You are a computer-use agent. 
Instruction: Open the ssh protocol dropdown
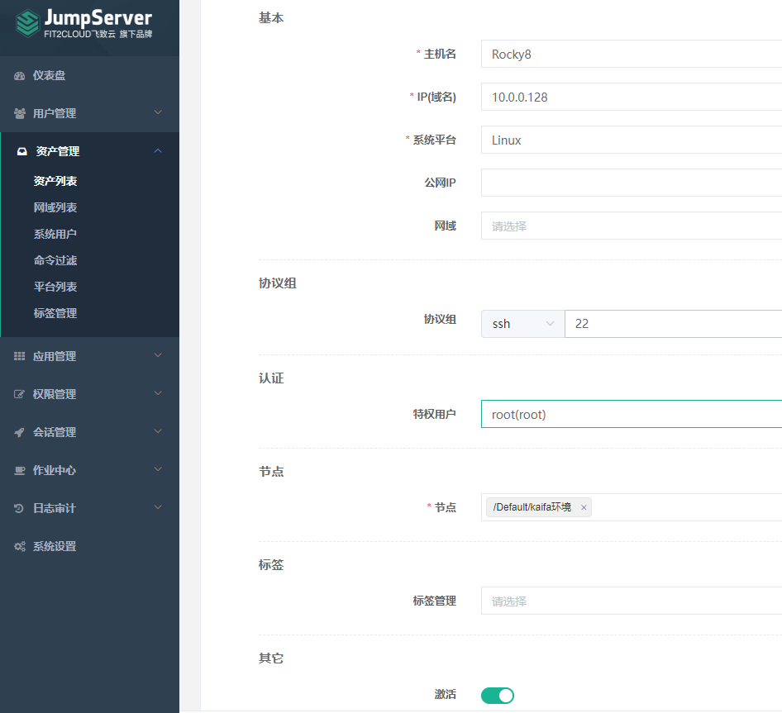[x=522, y=324]
